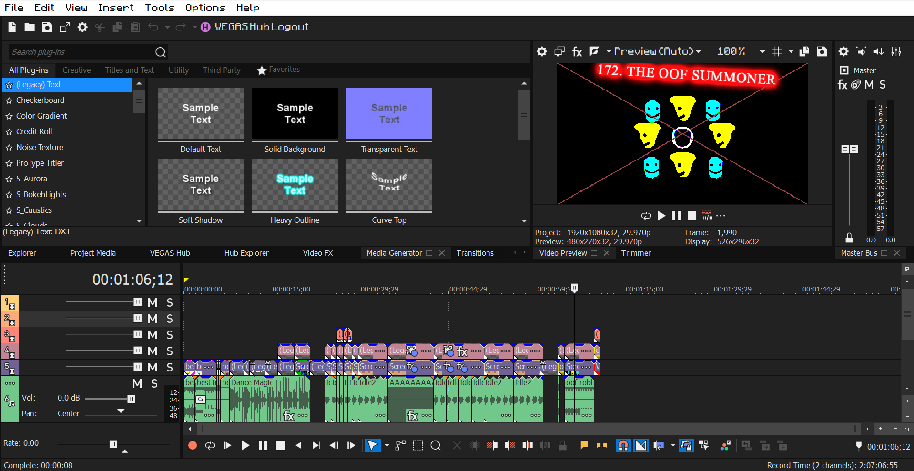Open the Insert menu
The image size is (914, 471).
(116, 8)
